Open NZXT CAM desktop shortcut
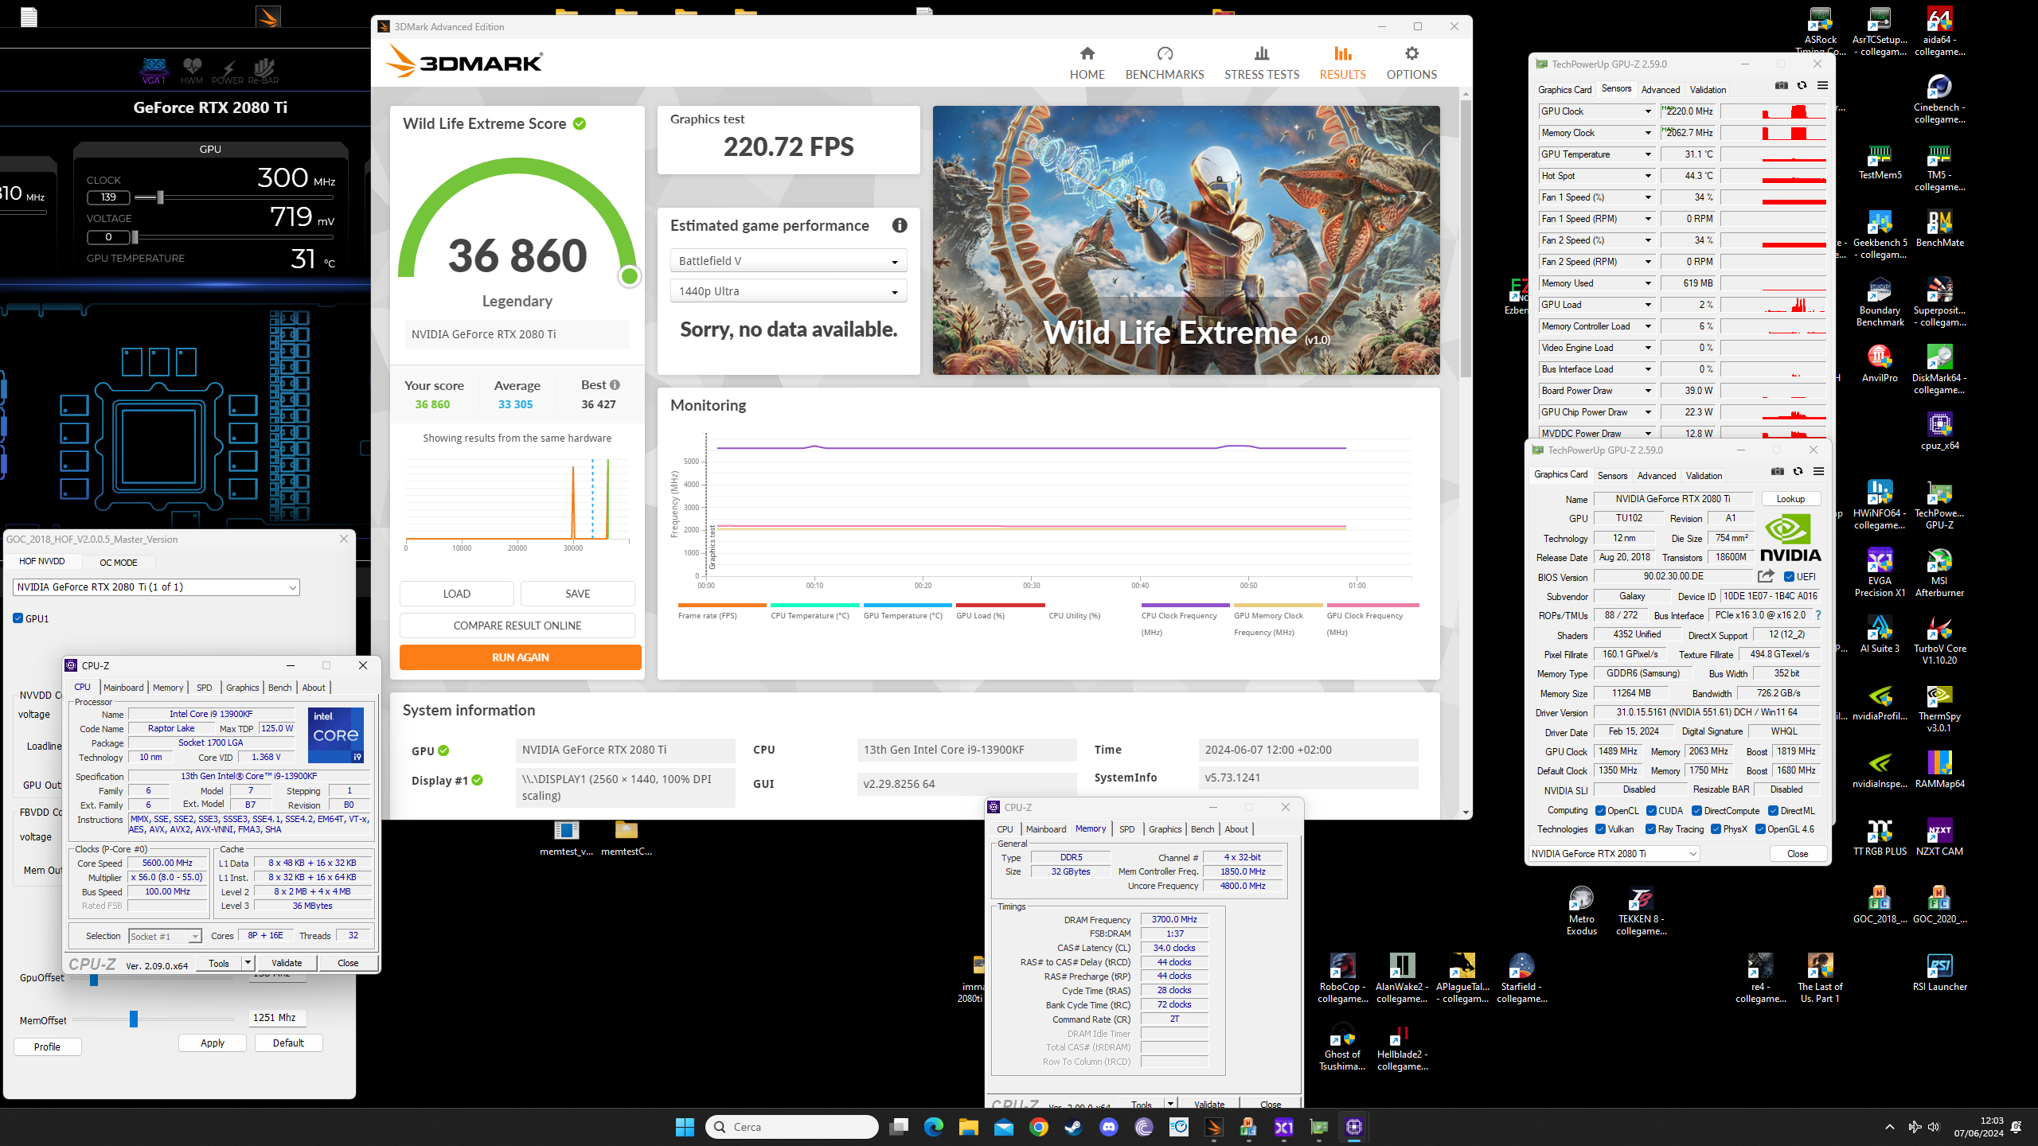2038x1146 pixels. coord(1939,837)
